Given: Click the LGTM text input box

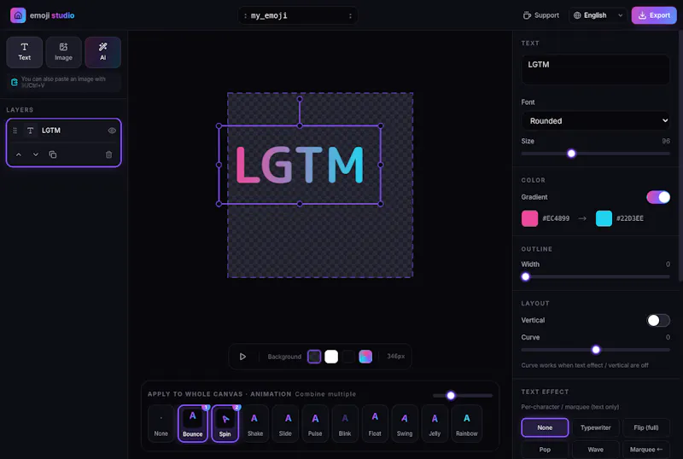Looking at the screenshot, I should coord(595,69).
